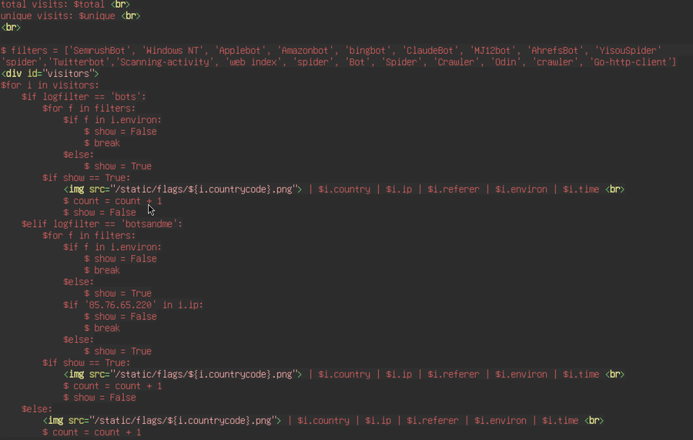
Task: Select the 'Applebot' entry in filters
Action: 242,50
